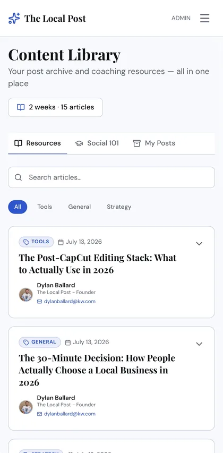Click the GENERAL tag on the 30-Minute Decision article
This screenshot has height=453, width=223.
coord(40,342)
